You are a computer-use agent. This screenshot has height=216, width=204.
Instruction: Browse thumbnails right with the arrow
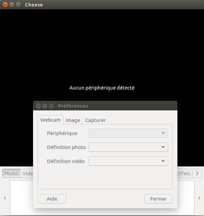click(x=199, y=198)
